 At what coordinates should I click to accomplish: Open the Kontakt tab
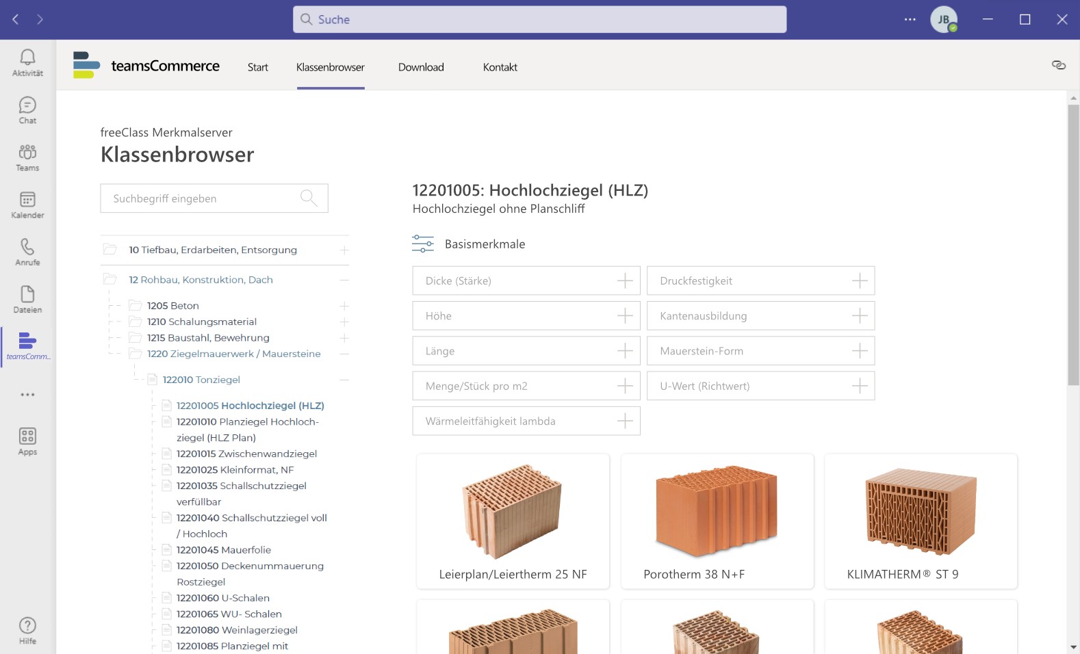coord(500,67)
